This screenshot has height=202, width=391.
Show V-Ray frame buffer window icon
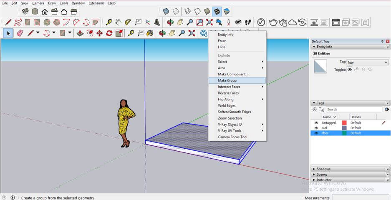click(336, 22)
